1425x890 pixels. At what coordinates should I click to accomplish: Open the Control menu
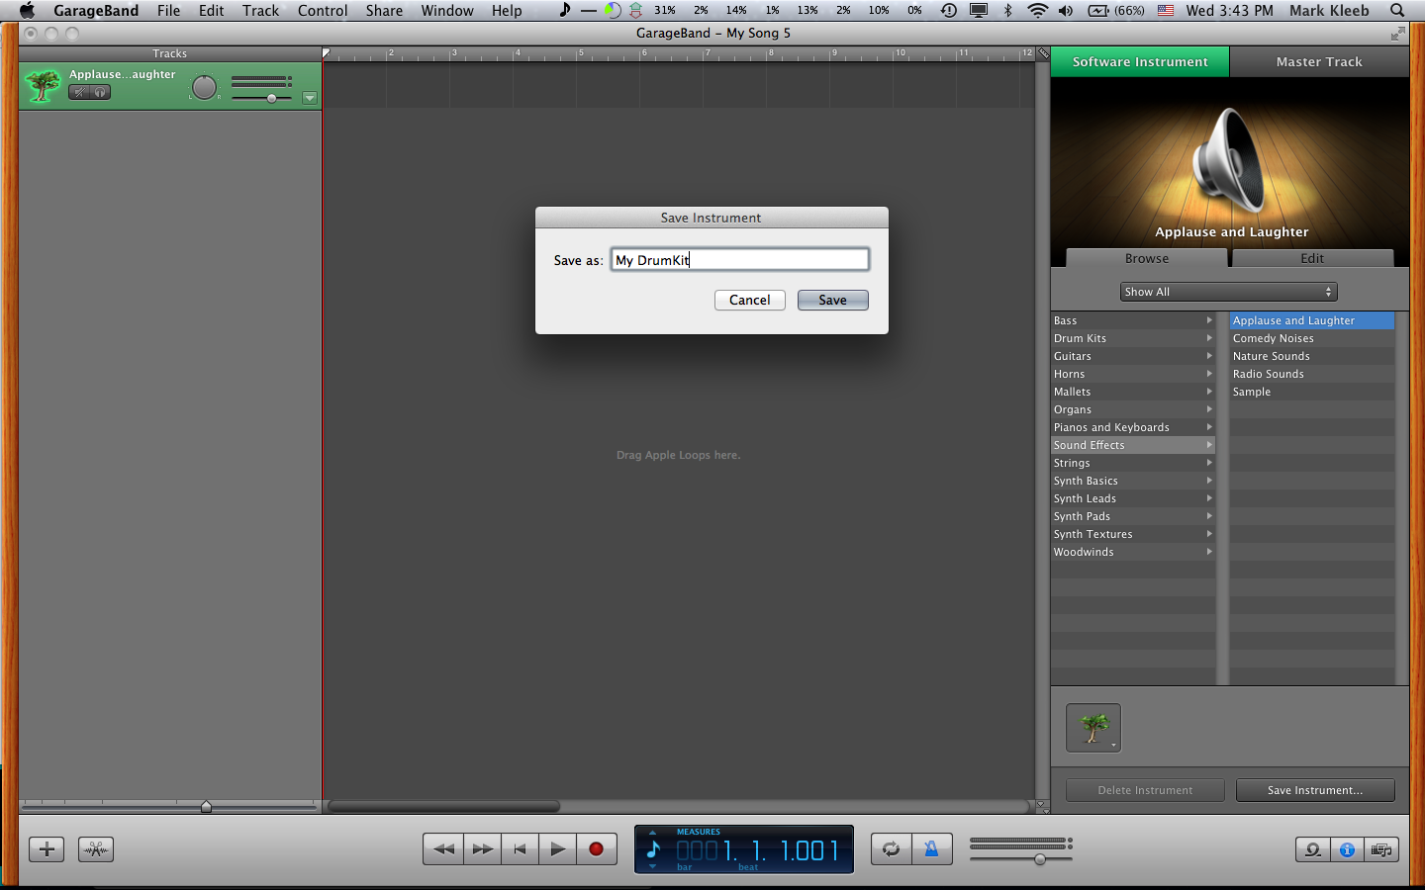323,10
